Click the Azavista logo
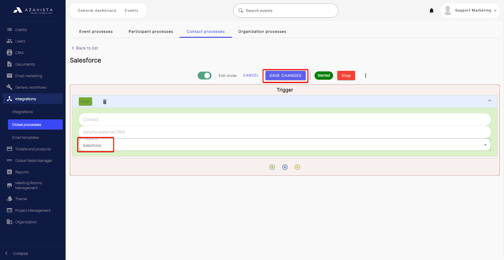This screenshot has width=504, height=260. [33, 10]
